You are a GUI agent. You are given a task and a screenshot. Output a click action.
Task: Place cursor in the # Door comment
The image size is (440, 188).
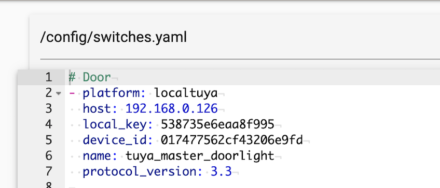coord(90,77)
